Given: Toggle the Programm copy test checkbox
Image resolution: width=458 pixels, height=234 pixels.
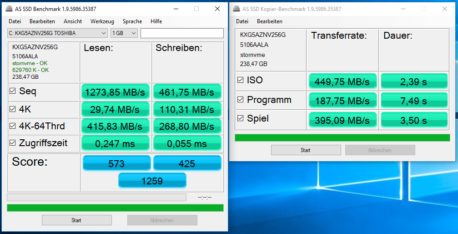Looking at the screenshot, I should [x=240, y=100].
